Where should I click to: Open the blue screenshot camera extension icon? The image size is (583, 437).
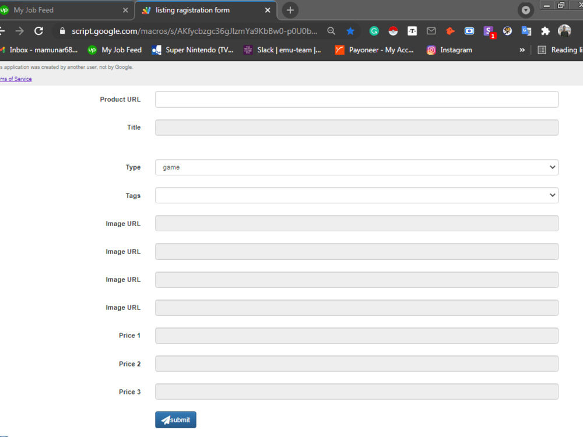tap(469, 31)
